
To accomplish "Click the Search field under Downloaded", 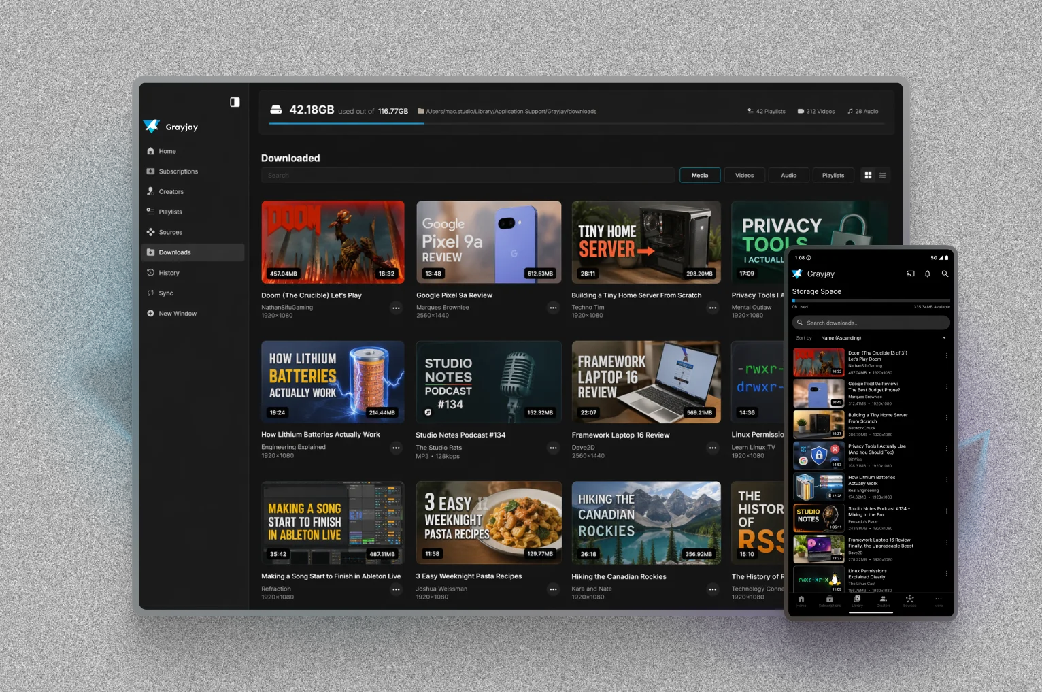I will (x=467, y=176).
